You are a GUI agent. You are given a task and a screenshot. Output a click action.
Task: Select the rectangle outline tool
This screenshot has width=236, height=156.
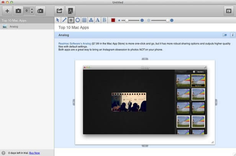point(71,20)
